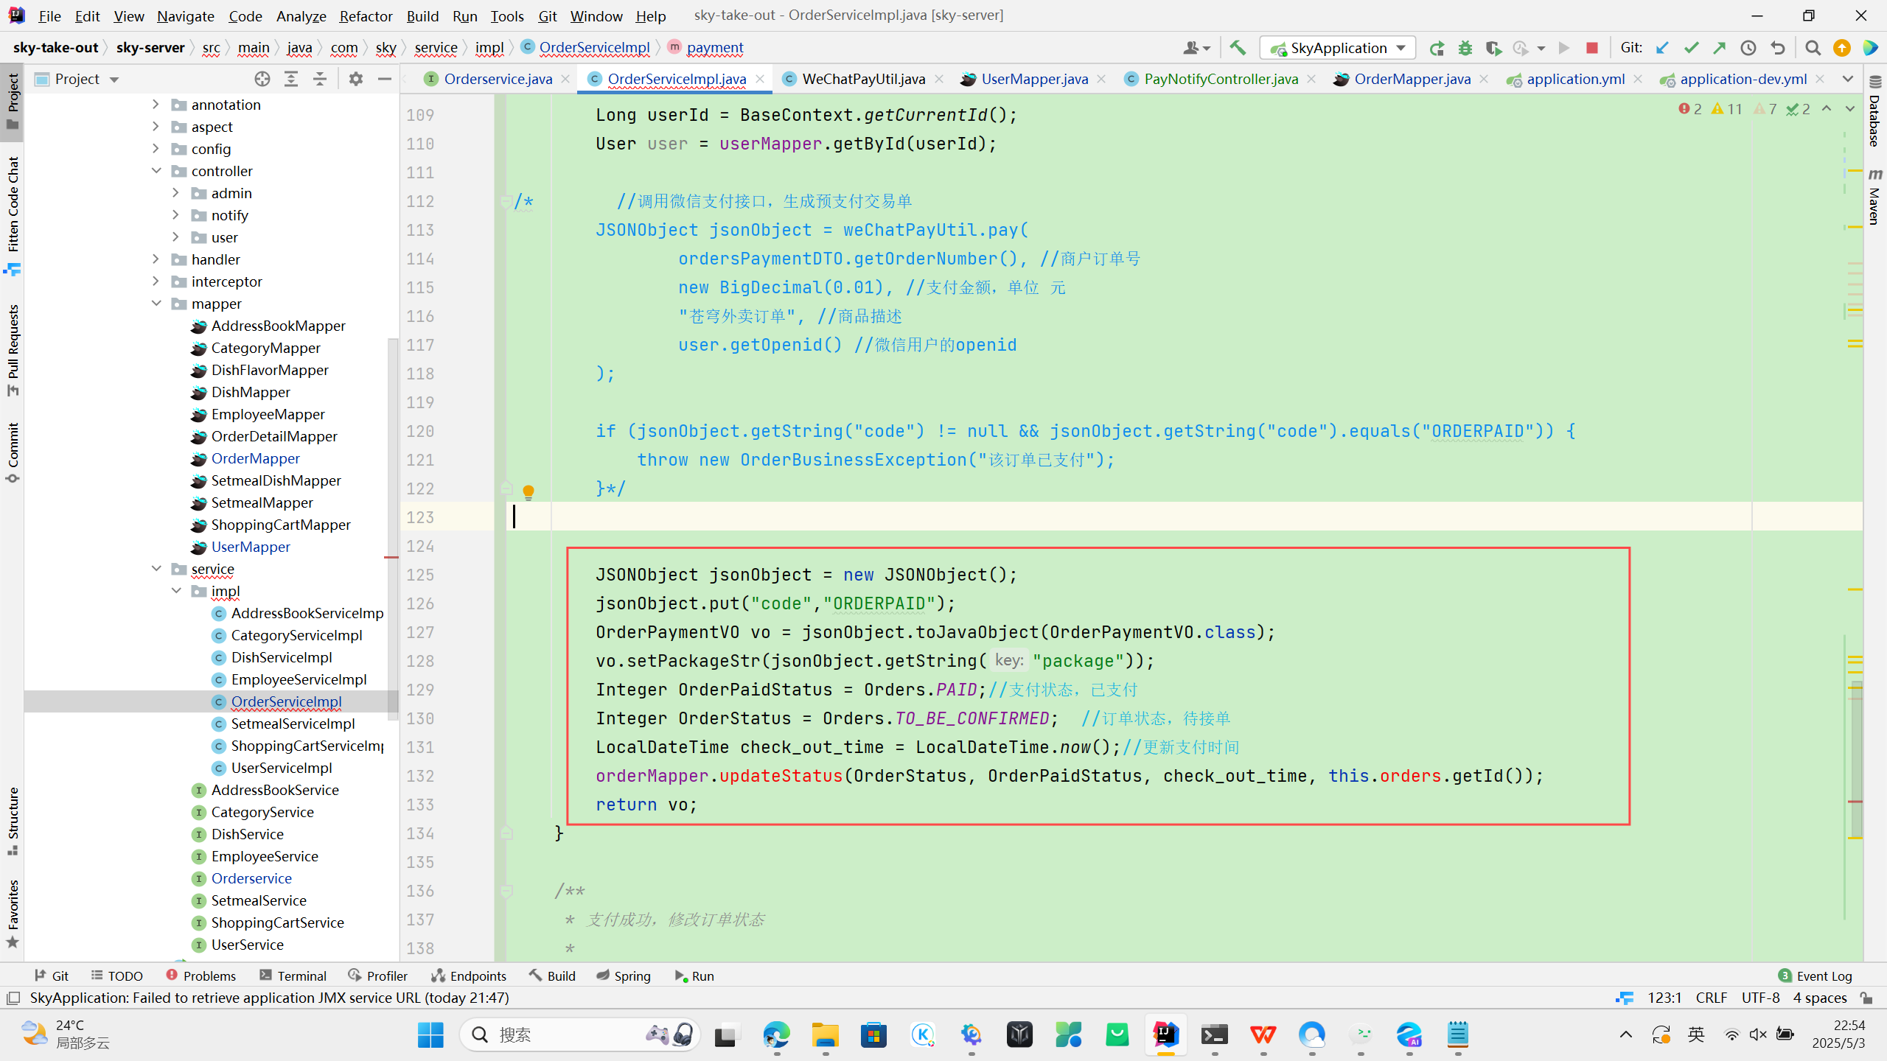Click the Select Opened File target icon
Image resolution: width=1887 pixels, height=1061 pixels.
pyautogui.click(x=262, y=79)
